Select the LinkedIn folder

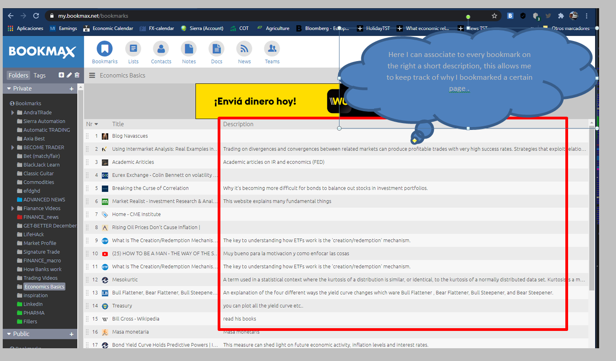[33, 304]
